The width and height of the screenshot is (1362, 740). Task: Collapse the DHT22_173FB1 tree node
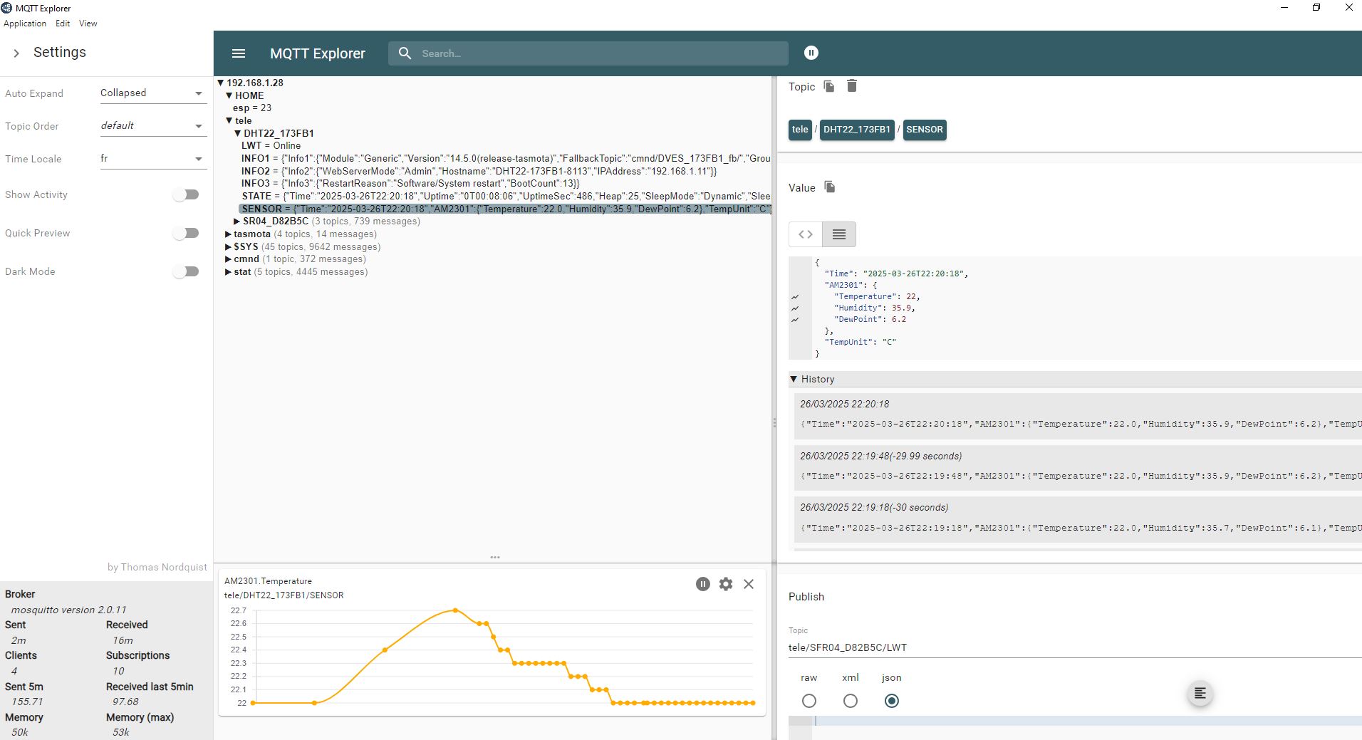[238, 133]
